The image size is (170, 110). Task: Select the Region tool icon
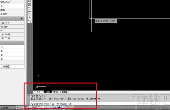point(30,9)
